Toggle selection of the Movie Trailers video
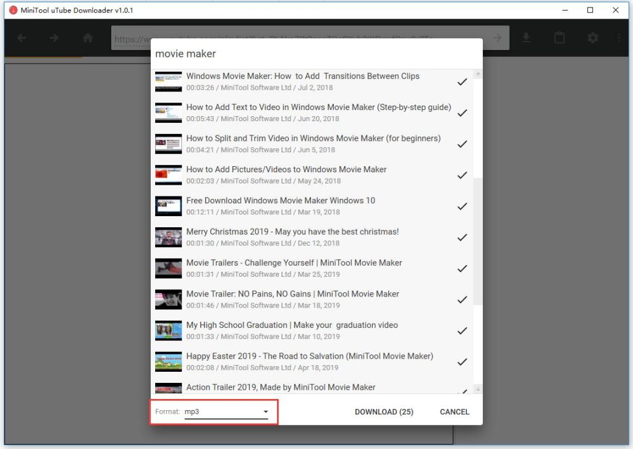The height and width of the screenshot is (449, 633). (x=462, y=269)
